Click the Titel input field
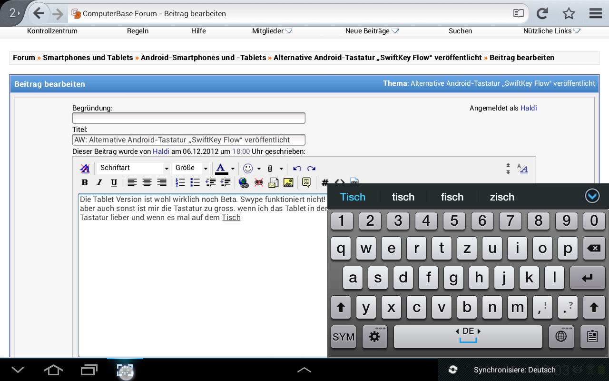The height and width of the screenshot is (381, 609). click(189, 140)
